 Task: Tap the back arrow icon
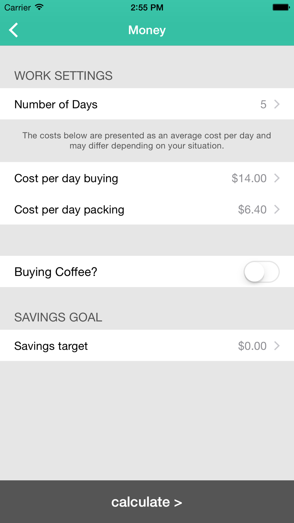(x=14, y=30)
